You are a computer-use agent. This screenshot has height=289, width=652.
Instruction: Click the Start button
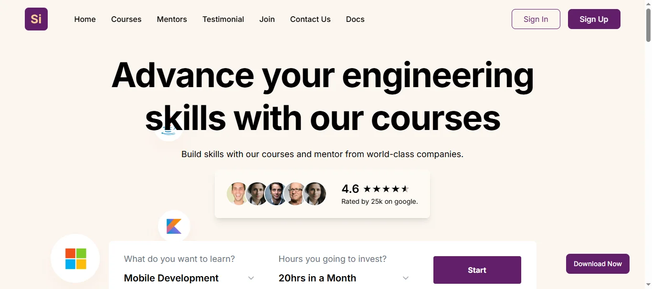[x=477, y=269]
